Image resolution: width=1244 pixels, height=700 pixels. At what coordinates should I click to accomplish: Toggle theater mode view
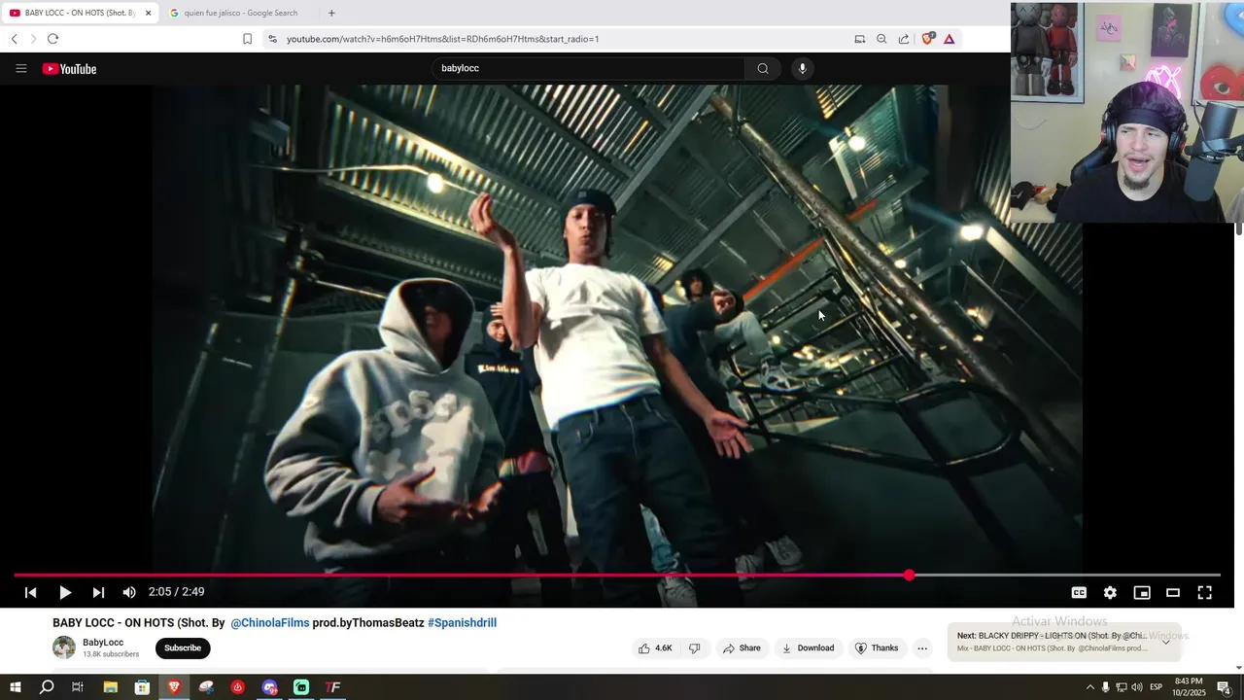click(x=1173, y=592)
